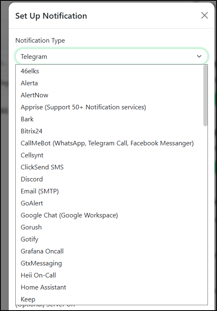Select 46elks from the list

pyautogui.click(x=109, y=71)
